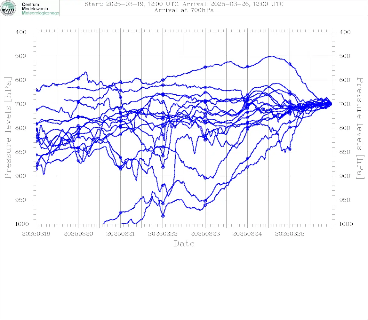Viewport: 368px width, 320px height.
Task: Click the 'Arrival at 700hPa' subtitle
Action: [x=184, y=10]
